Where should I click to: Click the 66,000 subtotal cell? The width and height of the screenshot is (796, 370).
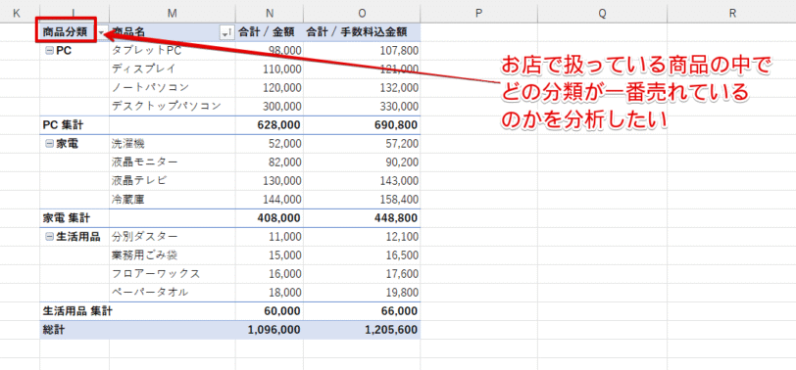click(x=362, y=311)
